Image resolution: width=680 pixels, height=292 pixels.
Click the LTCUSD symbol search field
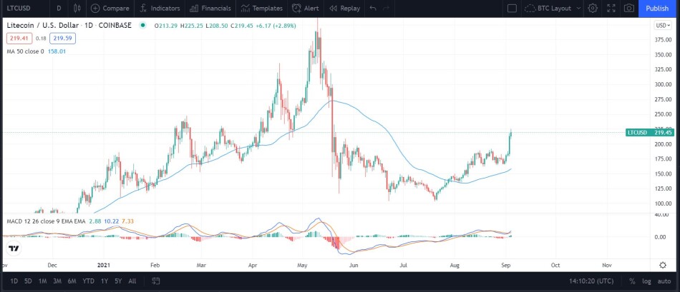click(24, 9)
